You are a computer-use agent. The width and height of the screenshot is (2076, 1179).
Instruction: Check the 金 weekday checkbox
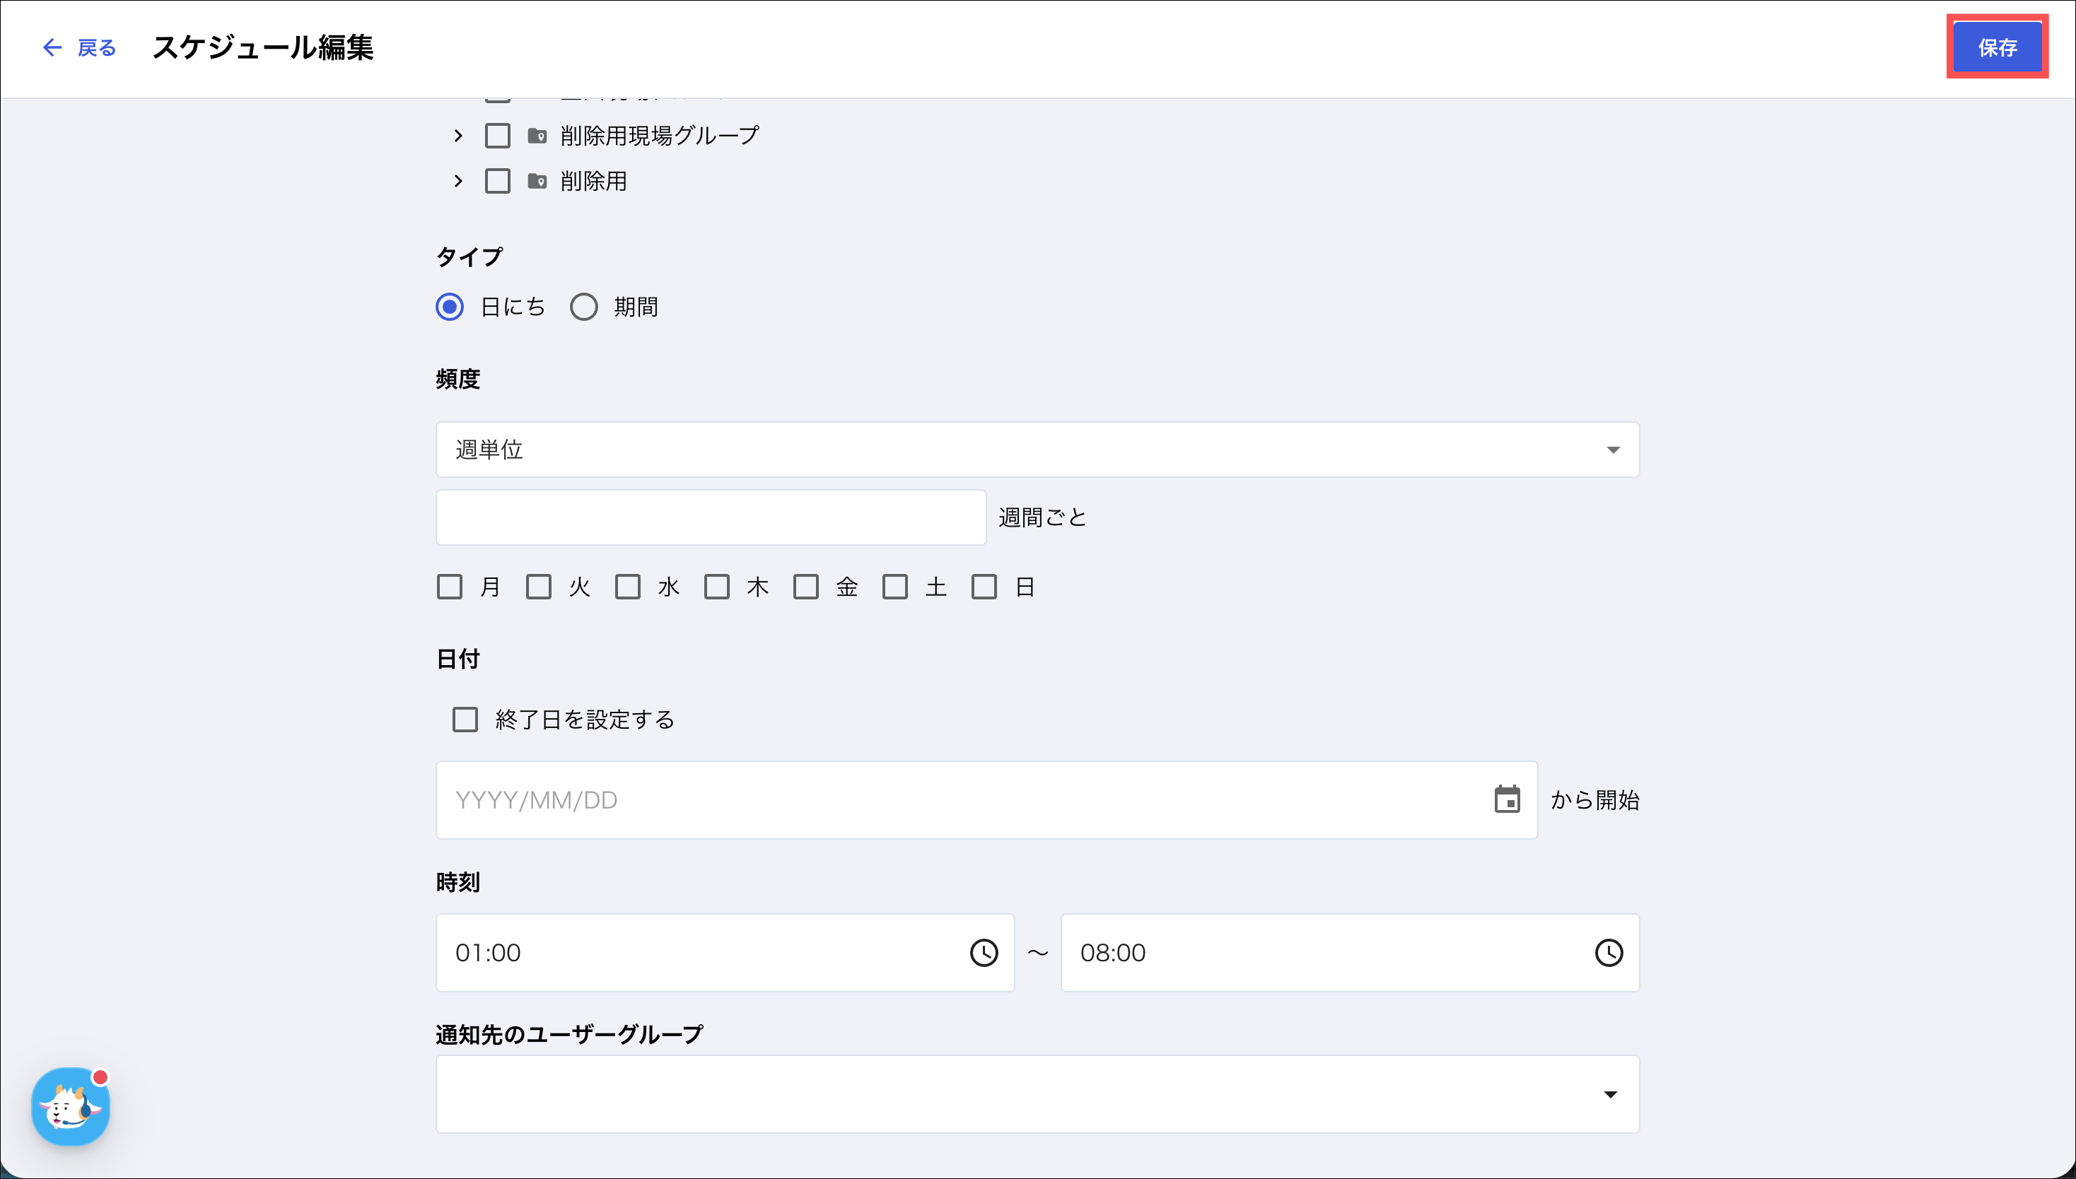(x=806, y=587)
